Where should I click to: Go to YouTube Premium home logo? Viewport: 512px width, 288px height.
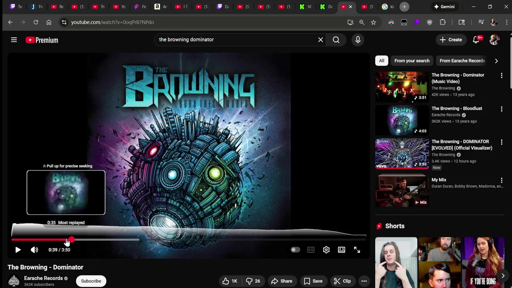click(42, 40)
